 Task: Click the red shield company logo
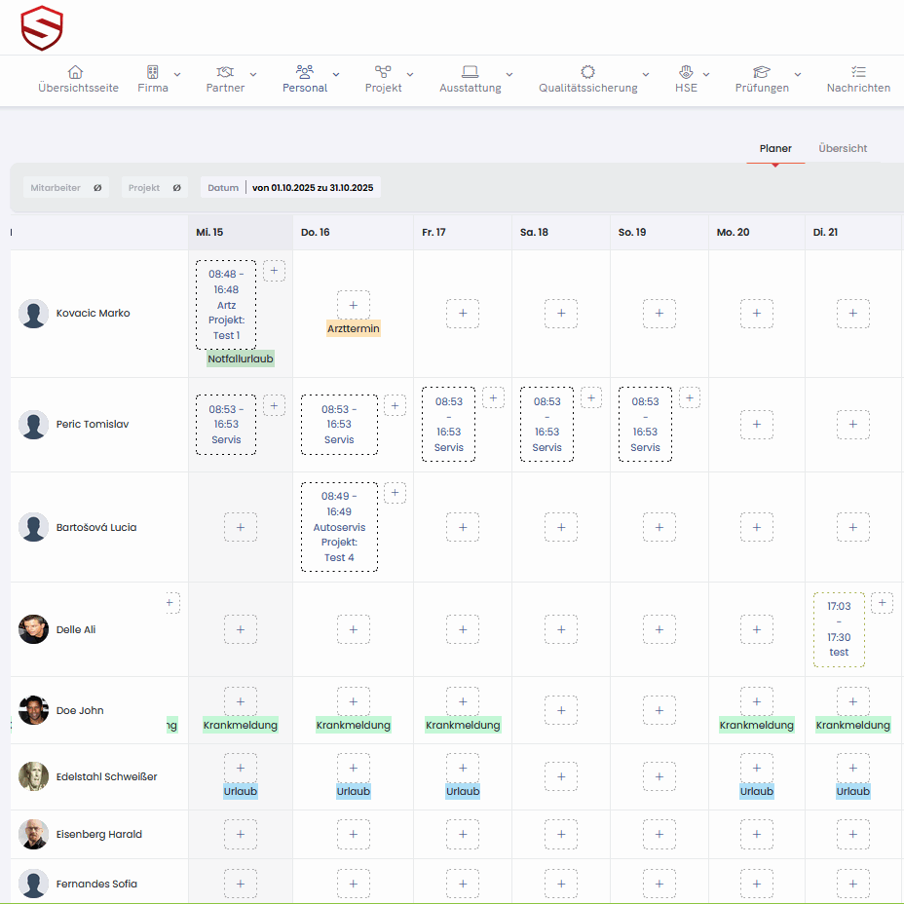[x=42, y=27]
